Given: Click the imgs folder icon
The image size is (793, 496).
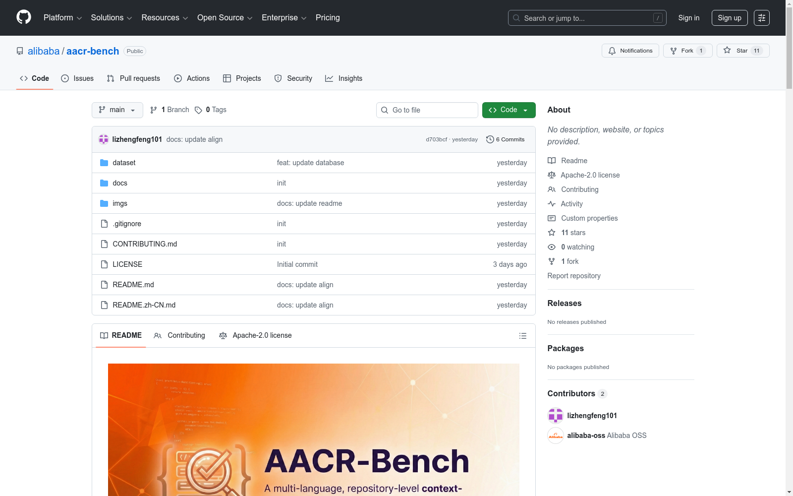Looking at the screenshot, I should point(104,203).
